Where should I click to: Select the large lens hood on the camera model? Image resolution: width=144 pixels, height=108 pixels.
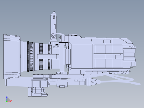12,56
